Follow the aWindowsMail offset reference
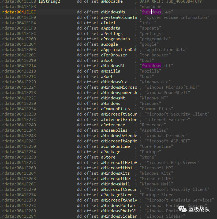 coord(115,184)
